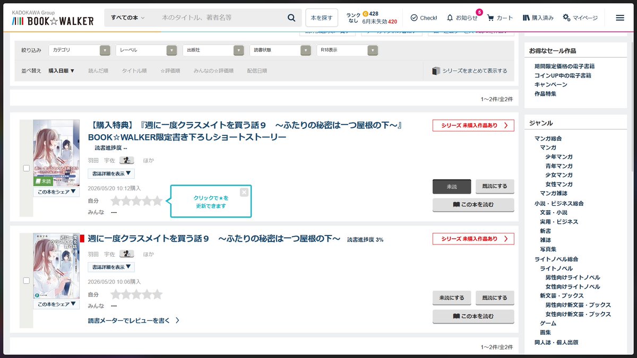
Task: Close the star rating tooltip
Action: coord(244,192)
